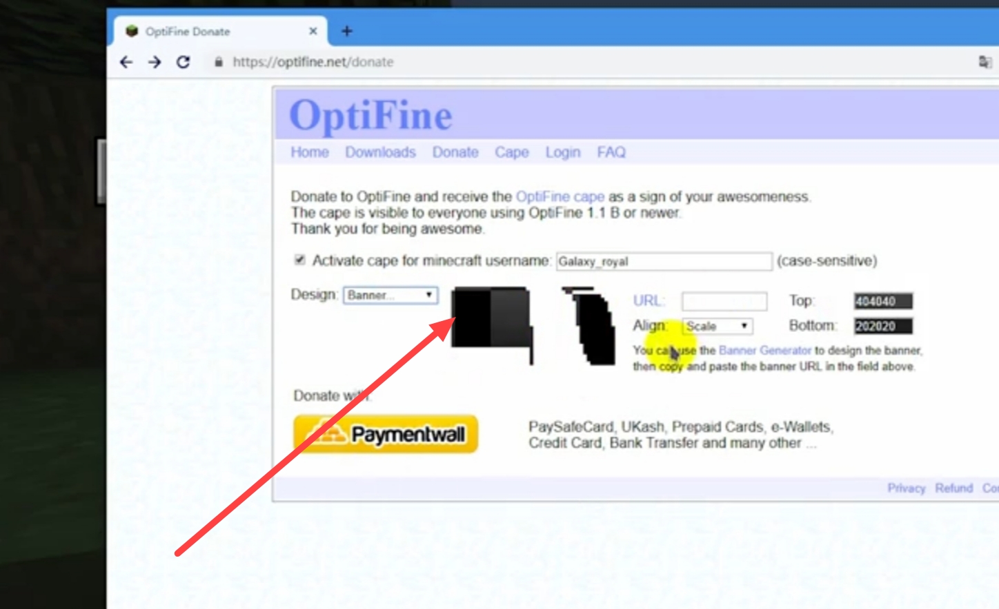
Task: Click the browser forward arrow
Action: point(155,62)
